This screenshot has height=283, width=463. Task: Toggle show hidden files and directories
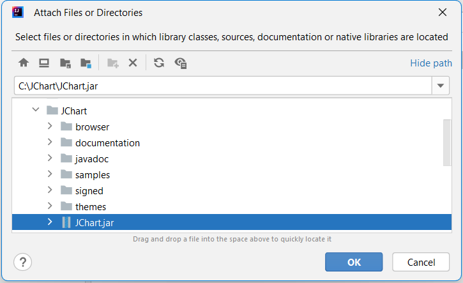point(181,63)
